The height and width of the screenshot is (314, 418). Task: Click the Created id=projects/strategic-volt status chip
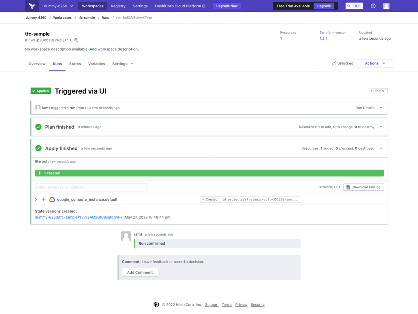click(250, 200)
